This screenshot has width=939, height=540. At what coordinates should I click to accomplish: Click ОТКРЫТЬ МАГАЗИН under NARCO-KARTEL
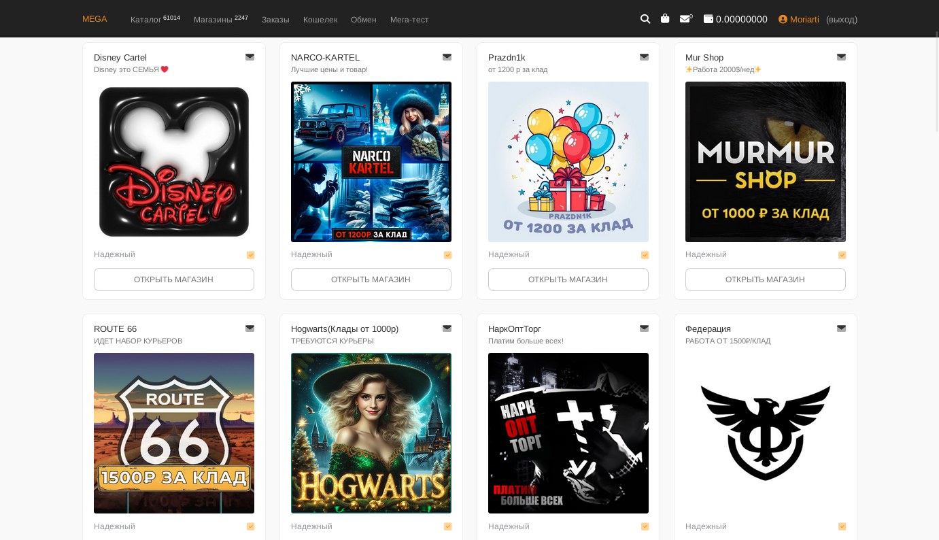[x=371, y=280]
